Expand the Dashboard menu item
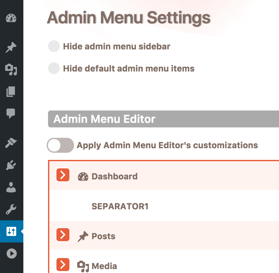The image size is (279, 273). [63, 175]
